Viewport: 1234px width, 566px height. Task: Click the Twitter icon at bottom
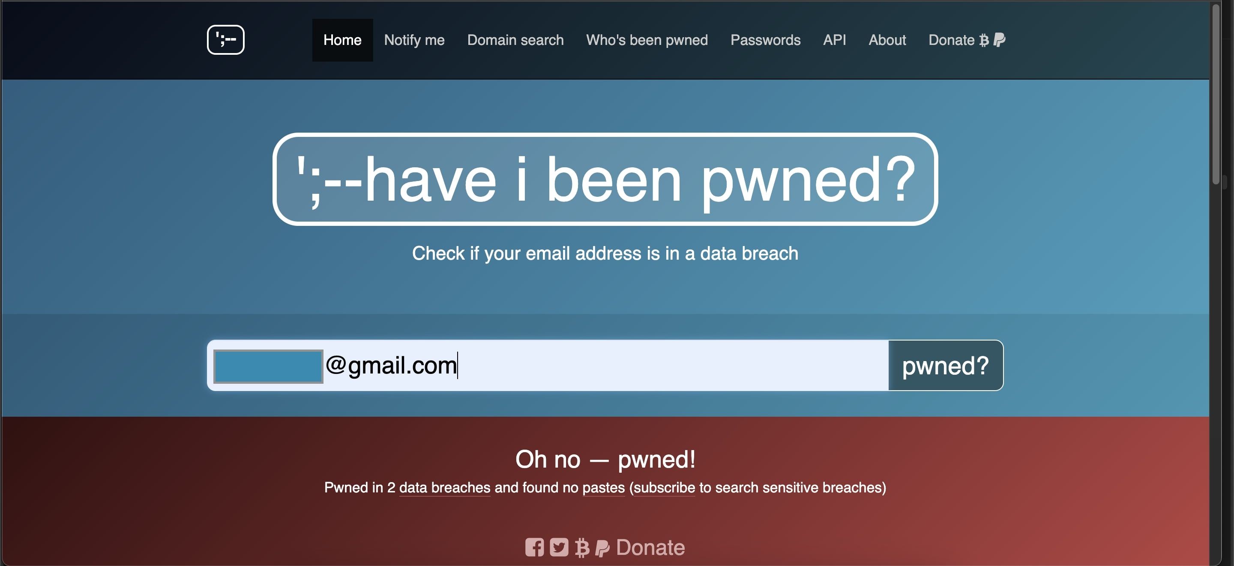[559, 547]
